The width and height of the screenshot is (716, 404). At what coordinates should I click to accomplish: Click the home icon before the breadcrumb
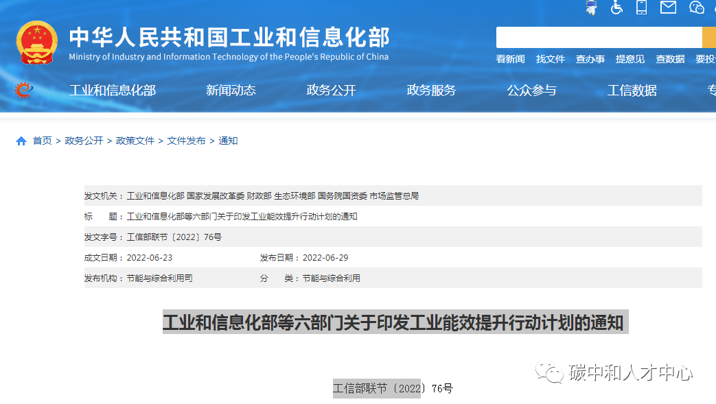click(x=20, y=140)
